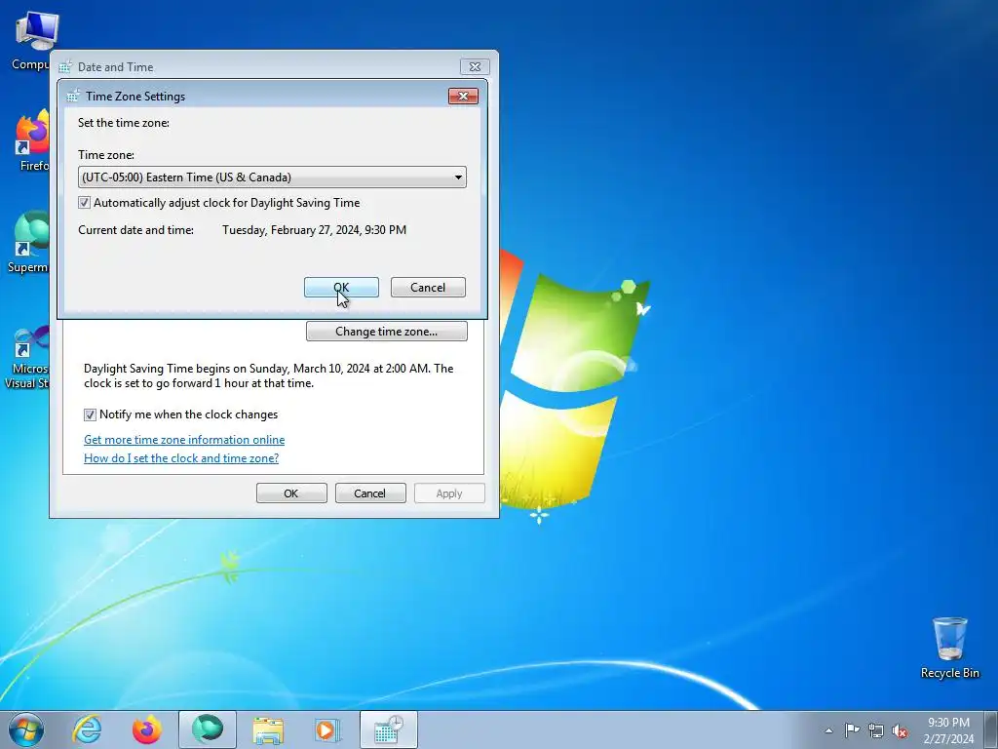Confirm Time Zone Settings with OK
The image size is (998, 749).
coord(341,288)
